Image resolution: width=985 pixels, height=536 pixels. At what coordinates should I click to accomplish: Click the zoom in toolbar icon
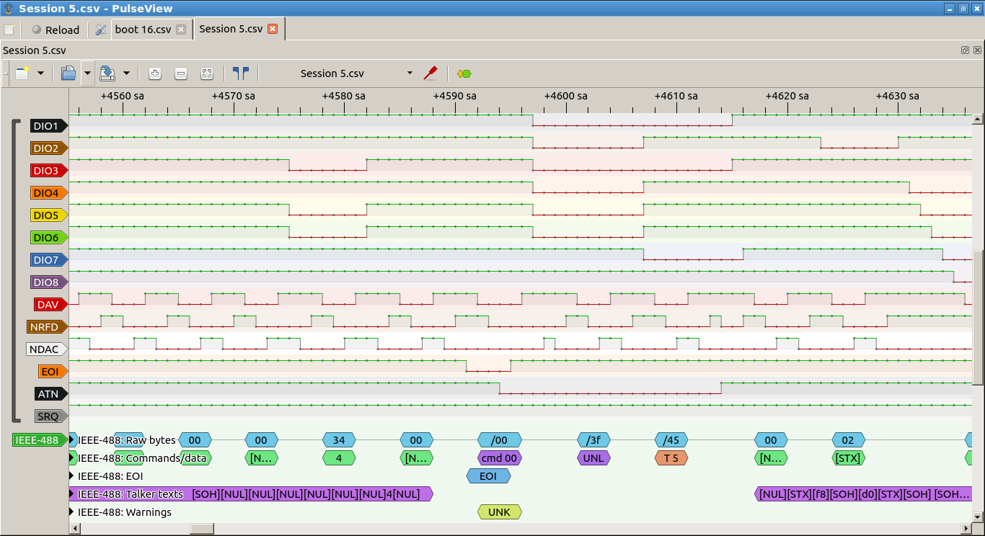pyautogui.click(x=154, y=73)
